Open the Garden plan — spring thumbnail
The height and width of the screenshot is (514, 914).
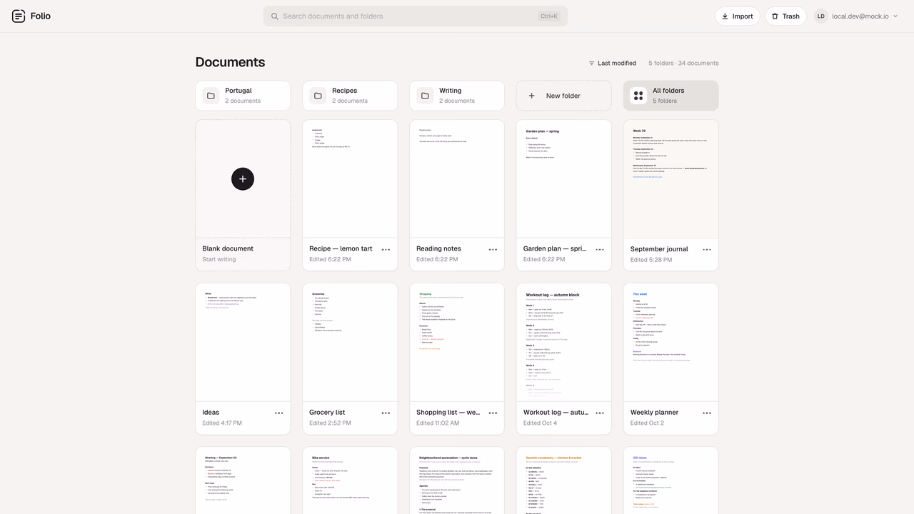tap(564, 178)
